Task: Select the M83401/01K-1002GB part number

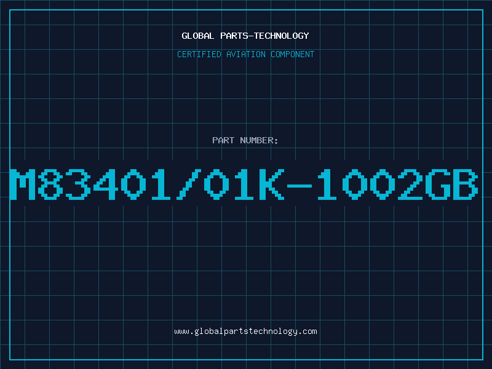Action: 244,184
